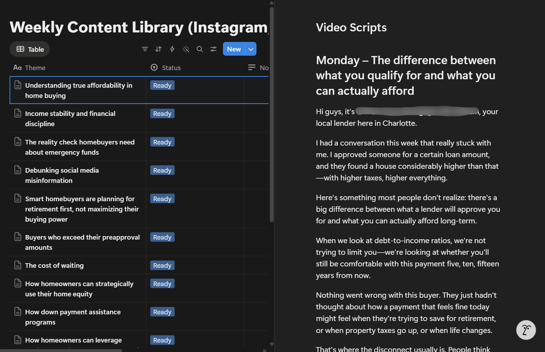Open the Status column header menu
The image size is (545, 352).
coord(171,67)
